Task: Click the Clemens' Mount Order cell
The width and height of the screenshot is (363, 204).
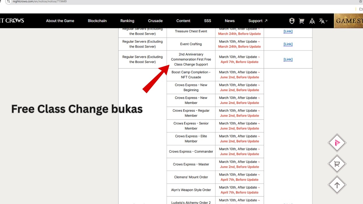Action: [x=191, y=177]
